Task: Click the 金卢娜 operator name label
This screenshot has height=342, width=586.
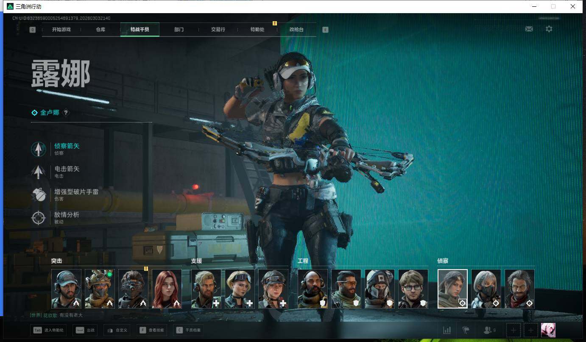Action: [x=50, y=113]
